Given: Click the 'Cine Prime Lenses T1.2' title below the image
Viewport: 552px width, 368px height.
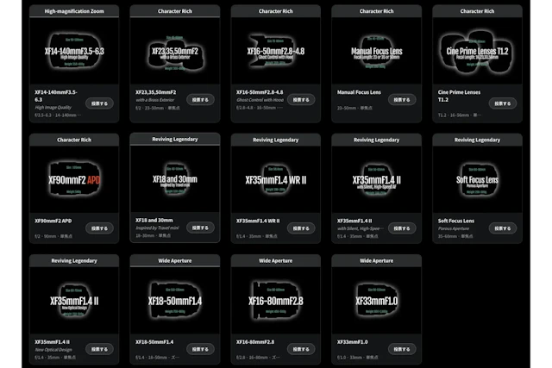Looking at the screenshot, I should [459, 96].
